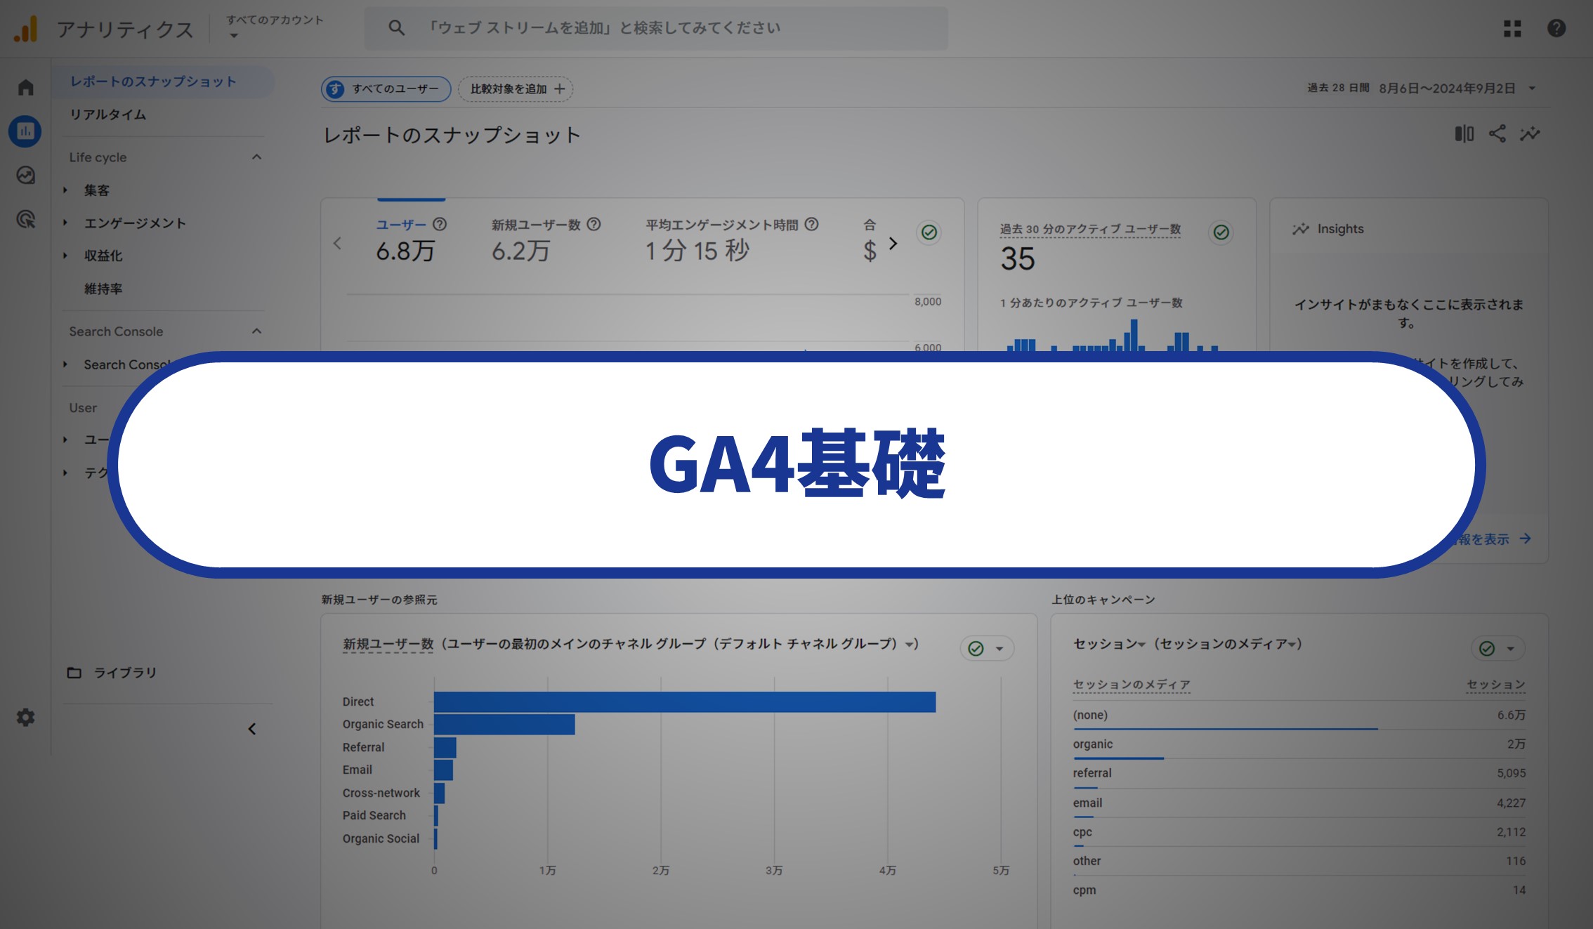Select the Reports bar chart icon
The width and height of the screenshot is (1593, 929).
[x=25, y=131]
